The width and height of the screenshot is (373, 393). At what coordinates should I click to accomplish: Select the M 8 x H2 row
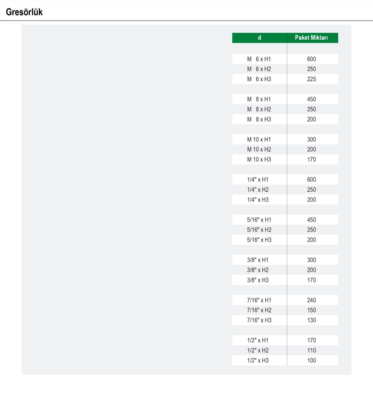tap(285, 109)
